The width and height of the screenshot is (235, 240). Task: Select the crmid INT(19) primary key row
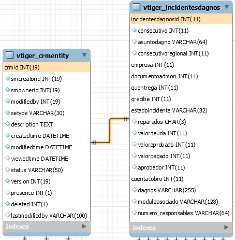coord(47,67)
